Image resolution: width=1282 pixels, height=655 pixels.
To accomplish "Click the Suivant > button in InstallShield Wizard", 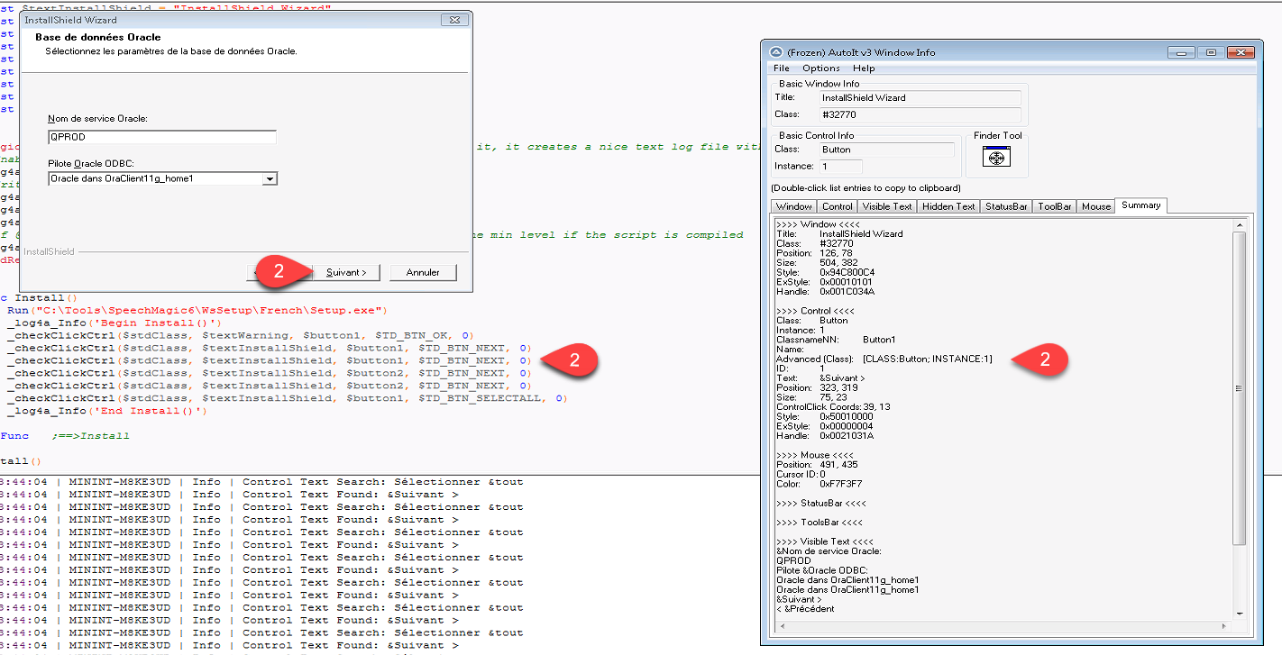I will pyautogui.click(x=346, y=272).
